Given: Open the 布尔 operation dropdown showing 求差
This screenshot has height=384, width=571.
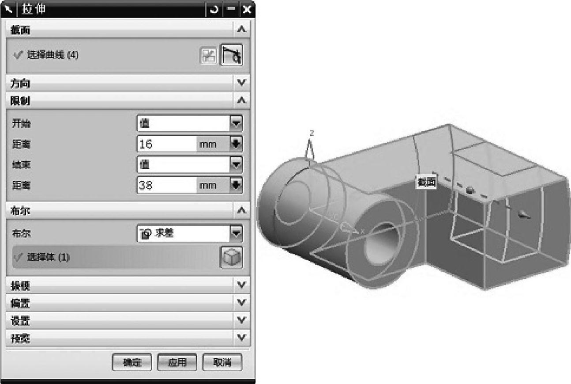Looking at the screenshot, I should point(237,233).
